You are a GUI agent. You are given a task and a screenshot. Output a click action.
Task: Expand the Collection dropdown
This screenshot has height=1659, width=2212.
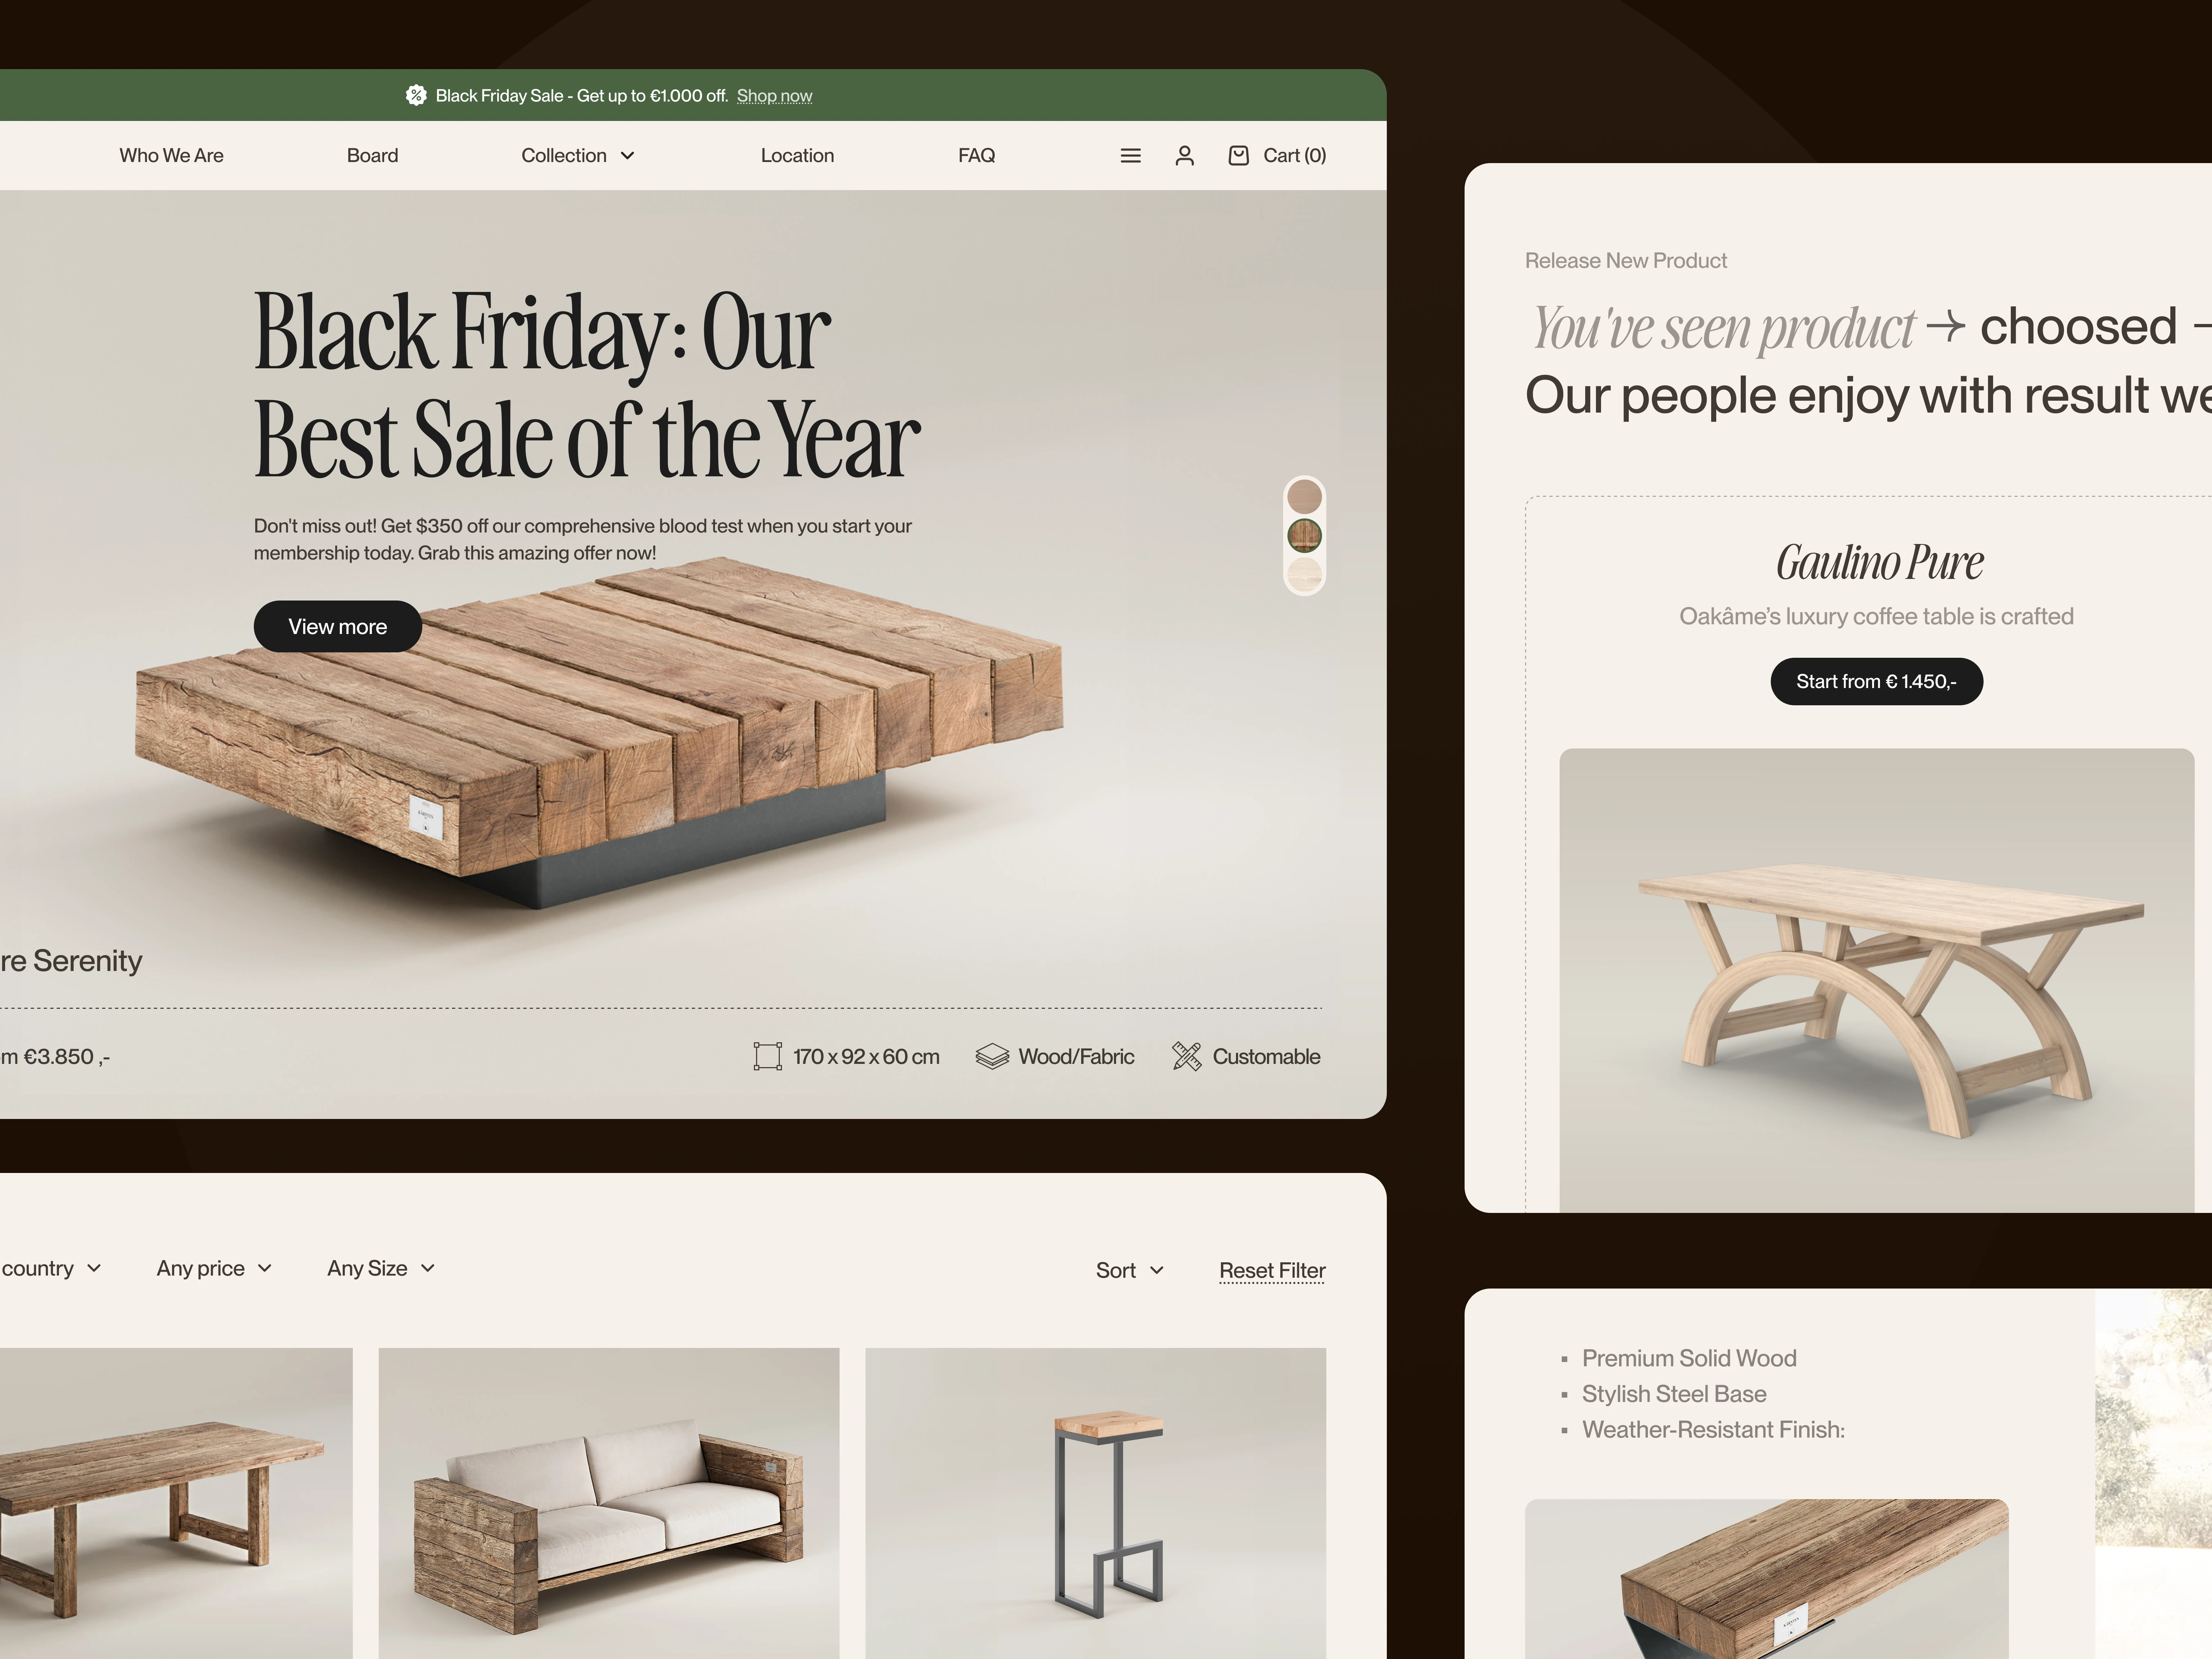click(578, 156)
